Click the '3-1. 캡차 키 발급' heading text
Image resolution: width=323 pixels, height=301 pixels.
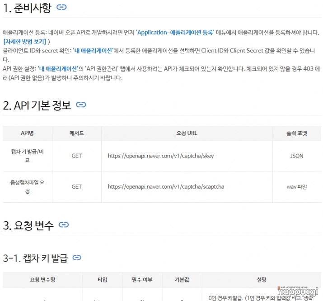point(35,258)
